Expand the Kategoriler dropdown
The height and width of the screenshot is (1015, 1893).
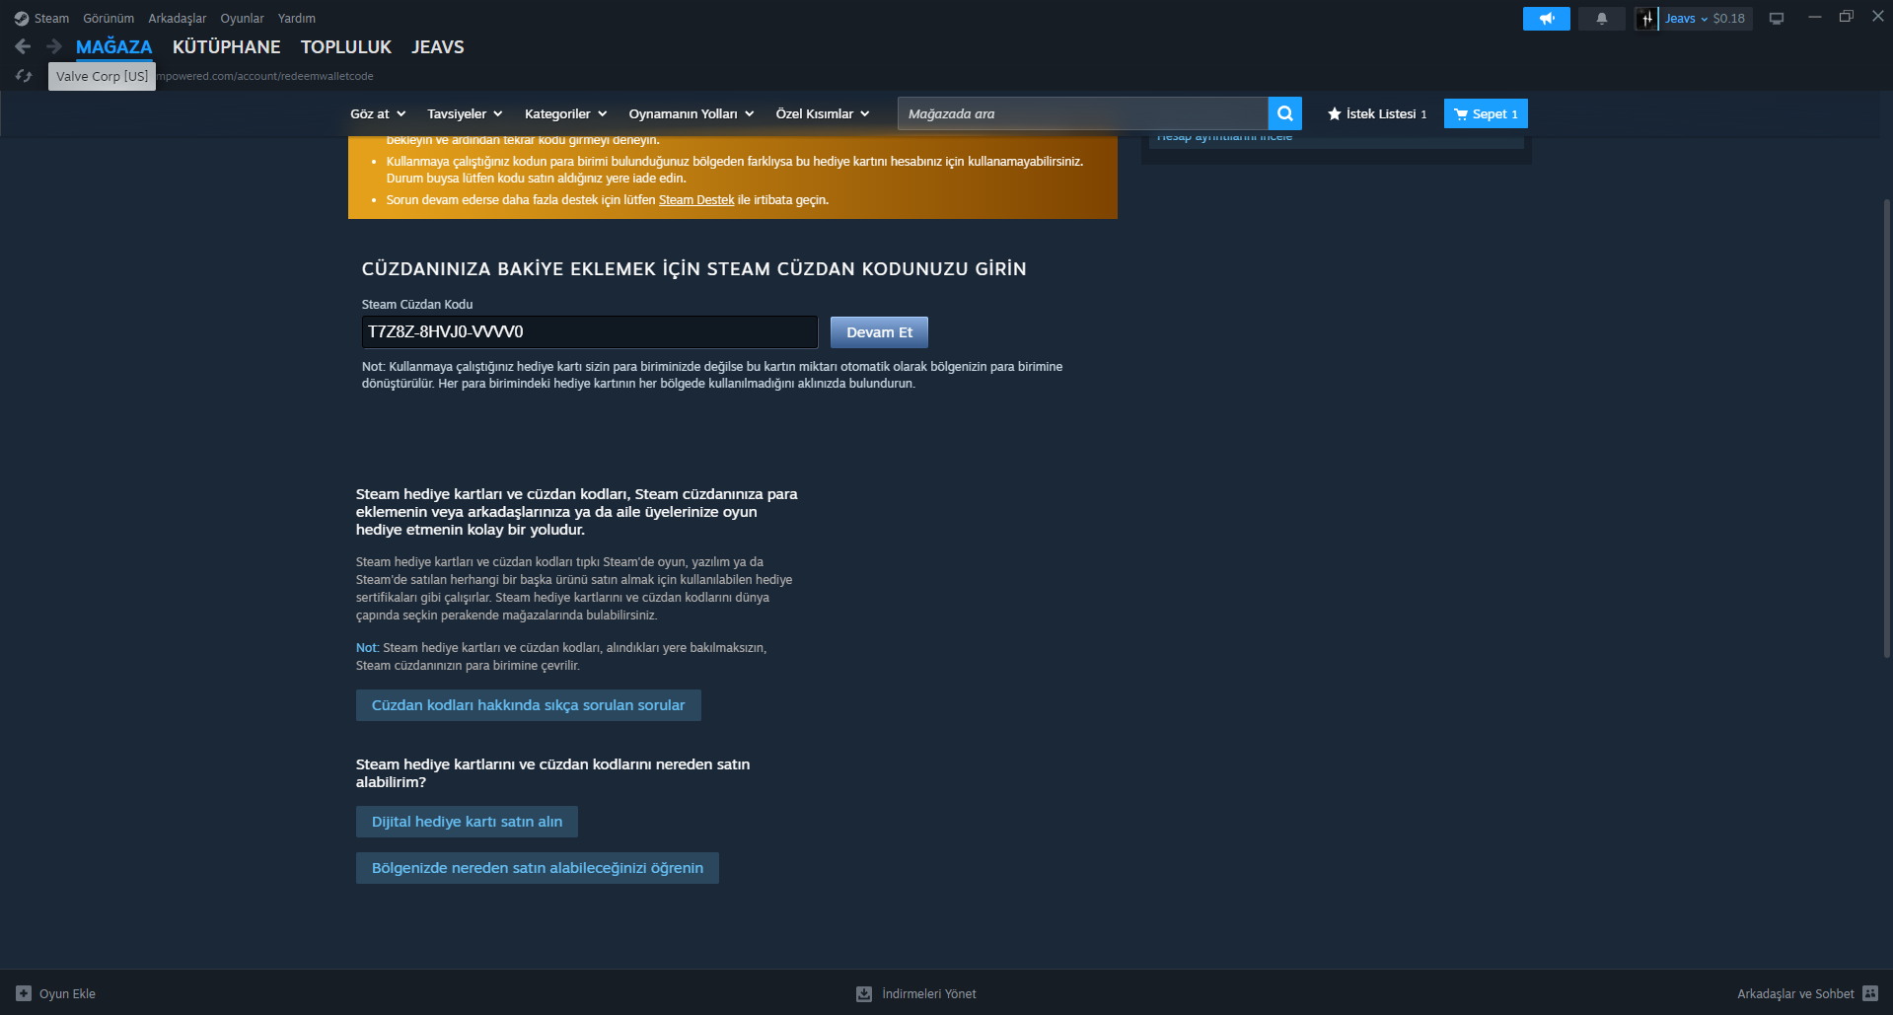click(x=566, y=114)
